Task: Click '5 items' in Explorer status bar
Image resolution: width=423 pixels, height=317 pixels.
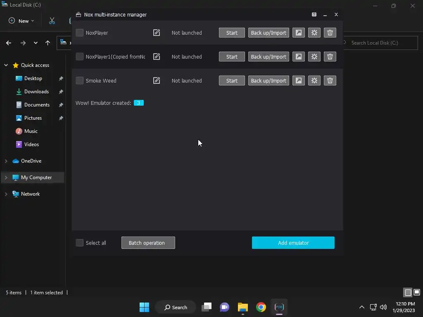Action: [x=14, y=293]
